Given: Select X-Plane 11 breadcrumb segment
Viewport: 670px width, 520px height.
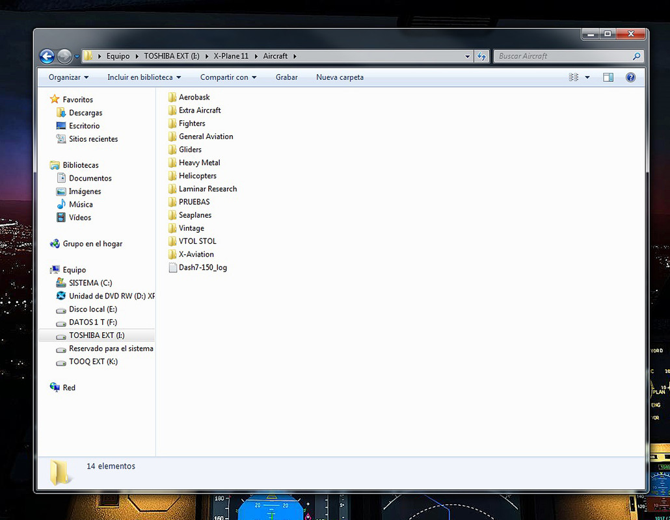Looking at the screenshot, I should (231, 56).
